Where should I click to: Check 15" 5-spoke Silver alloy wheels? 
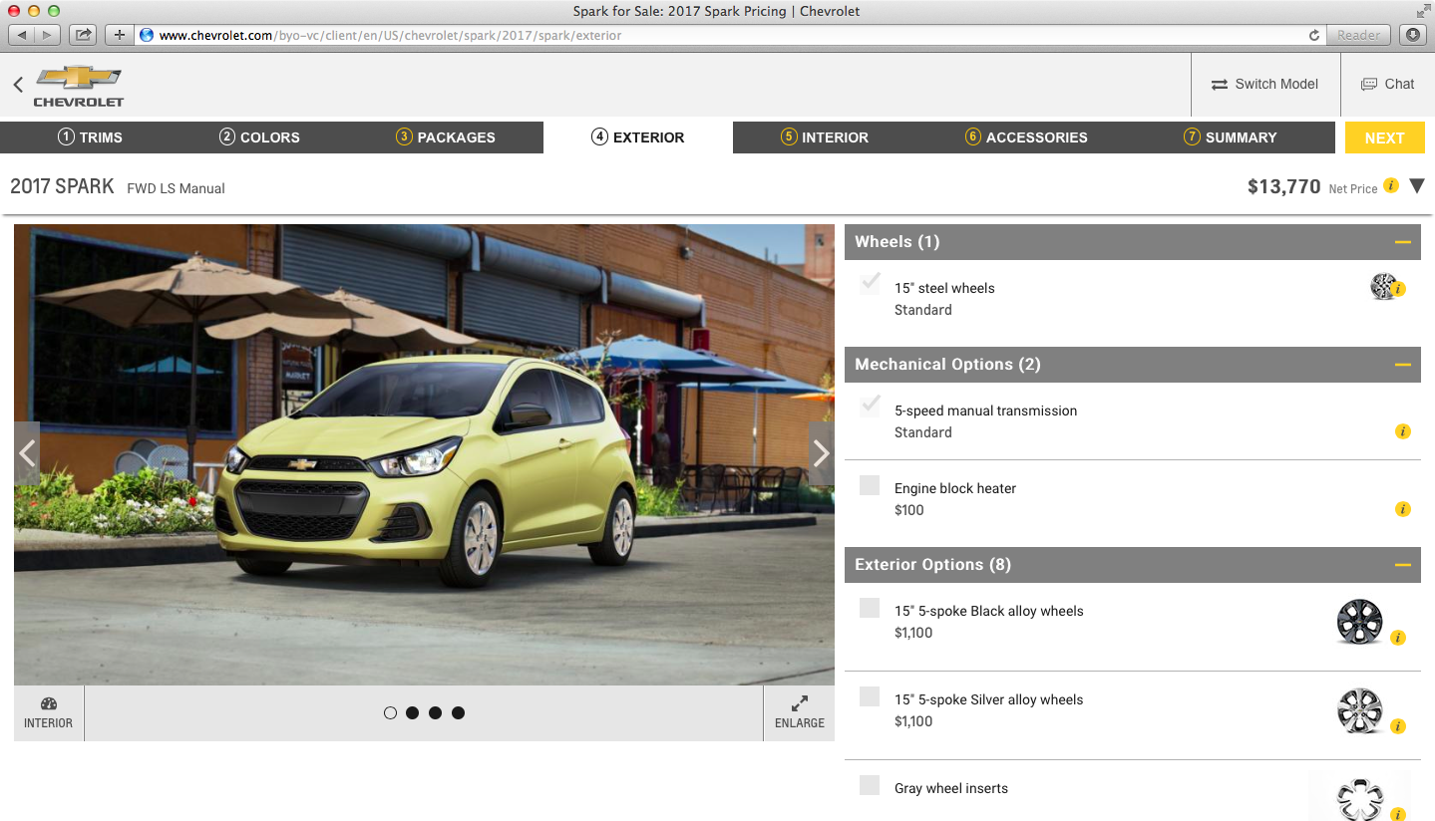(x=870, y=696)
